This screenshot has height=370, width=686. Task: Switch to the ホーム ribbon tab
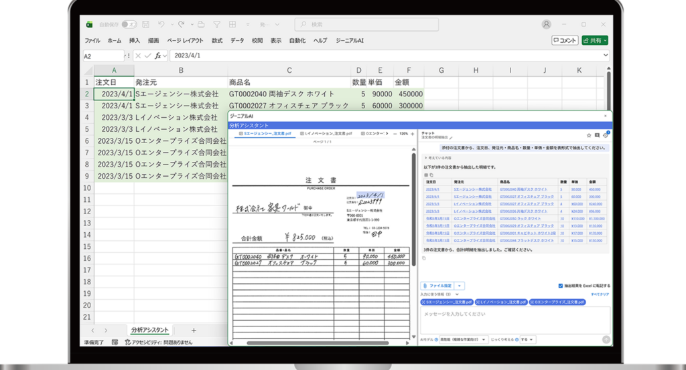pyautogui.click(x=114, y=41)
